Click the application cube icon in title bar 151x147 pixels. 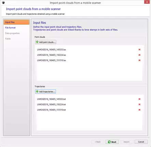(x=3, y=3)
